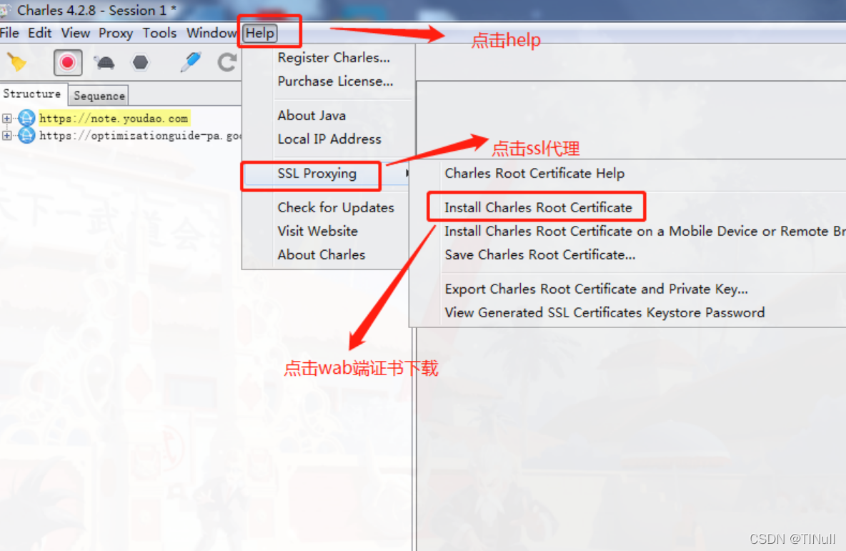This screenshot has height=551, width=846.
Task: Install root certificate on a mobile device
Action: click(645, 231)
